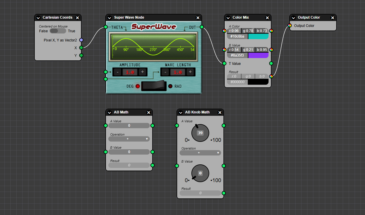Collapse the Cartesian Coords node chevron
This screenshot has height=215, width=365.
(x=38, y=18)
